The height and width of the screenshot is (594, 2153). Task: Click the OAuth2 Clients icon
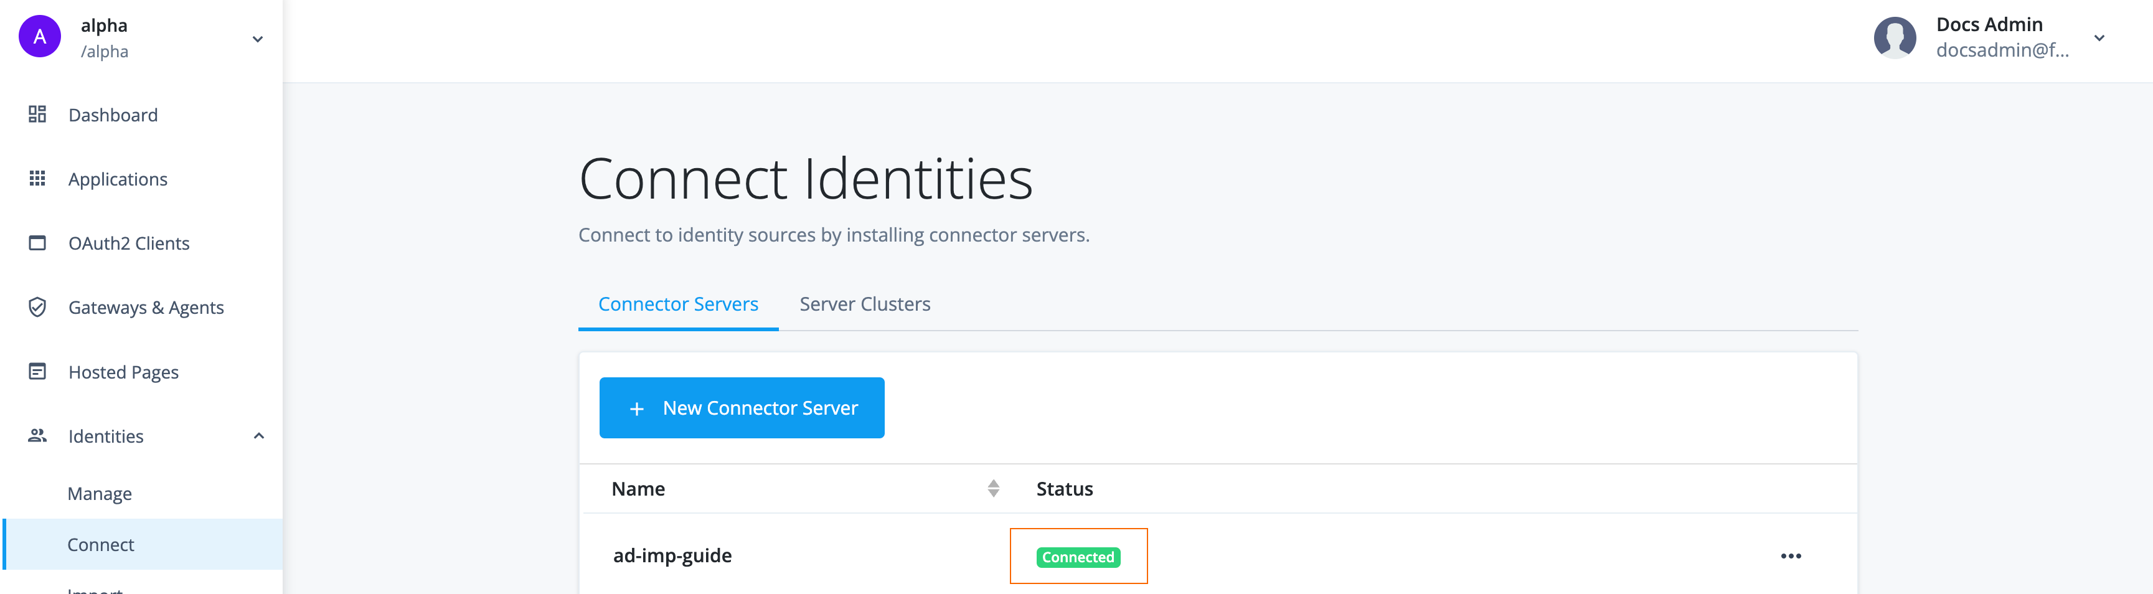click(x=37, y=242)
